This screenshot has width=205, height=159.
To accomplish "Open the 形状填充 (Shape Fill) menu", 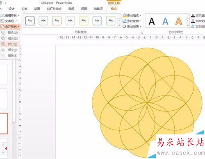I will [x=132, y=16].
